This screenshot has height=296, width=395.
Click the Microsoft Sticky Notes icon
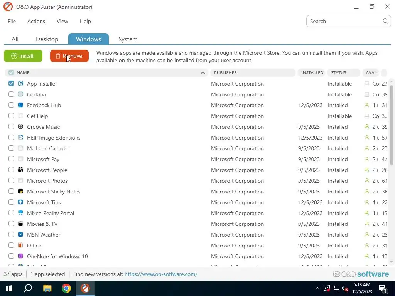pyautogui.click(x=20, y=191)
